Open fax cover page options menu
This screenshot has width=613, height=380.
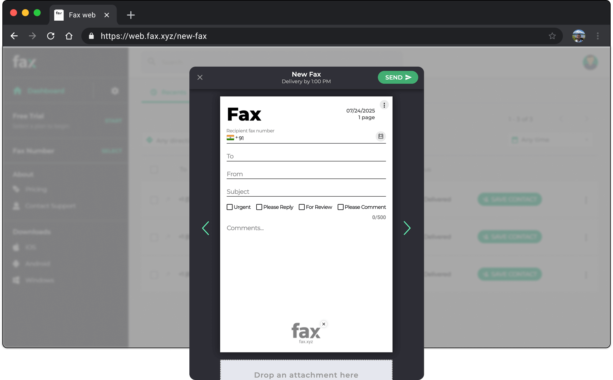click(x=384, y=105)
